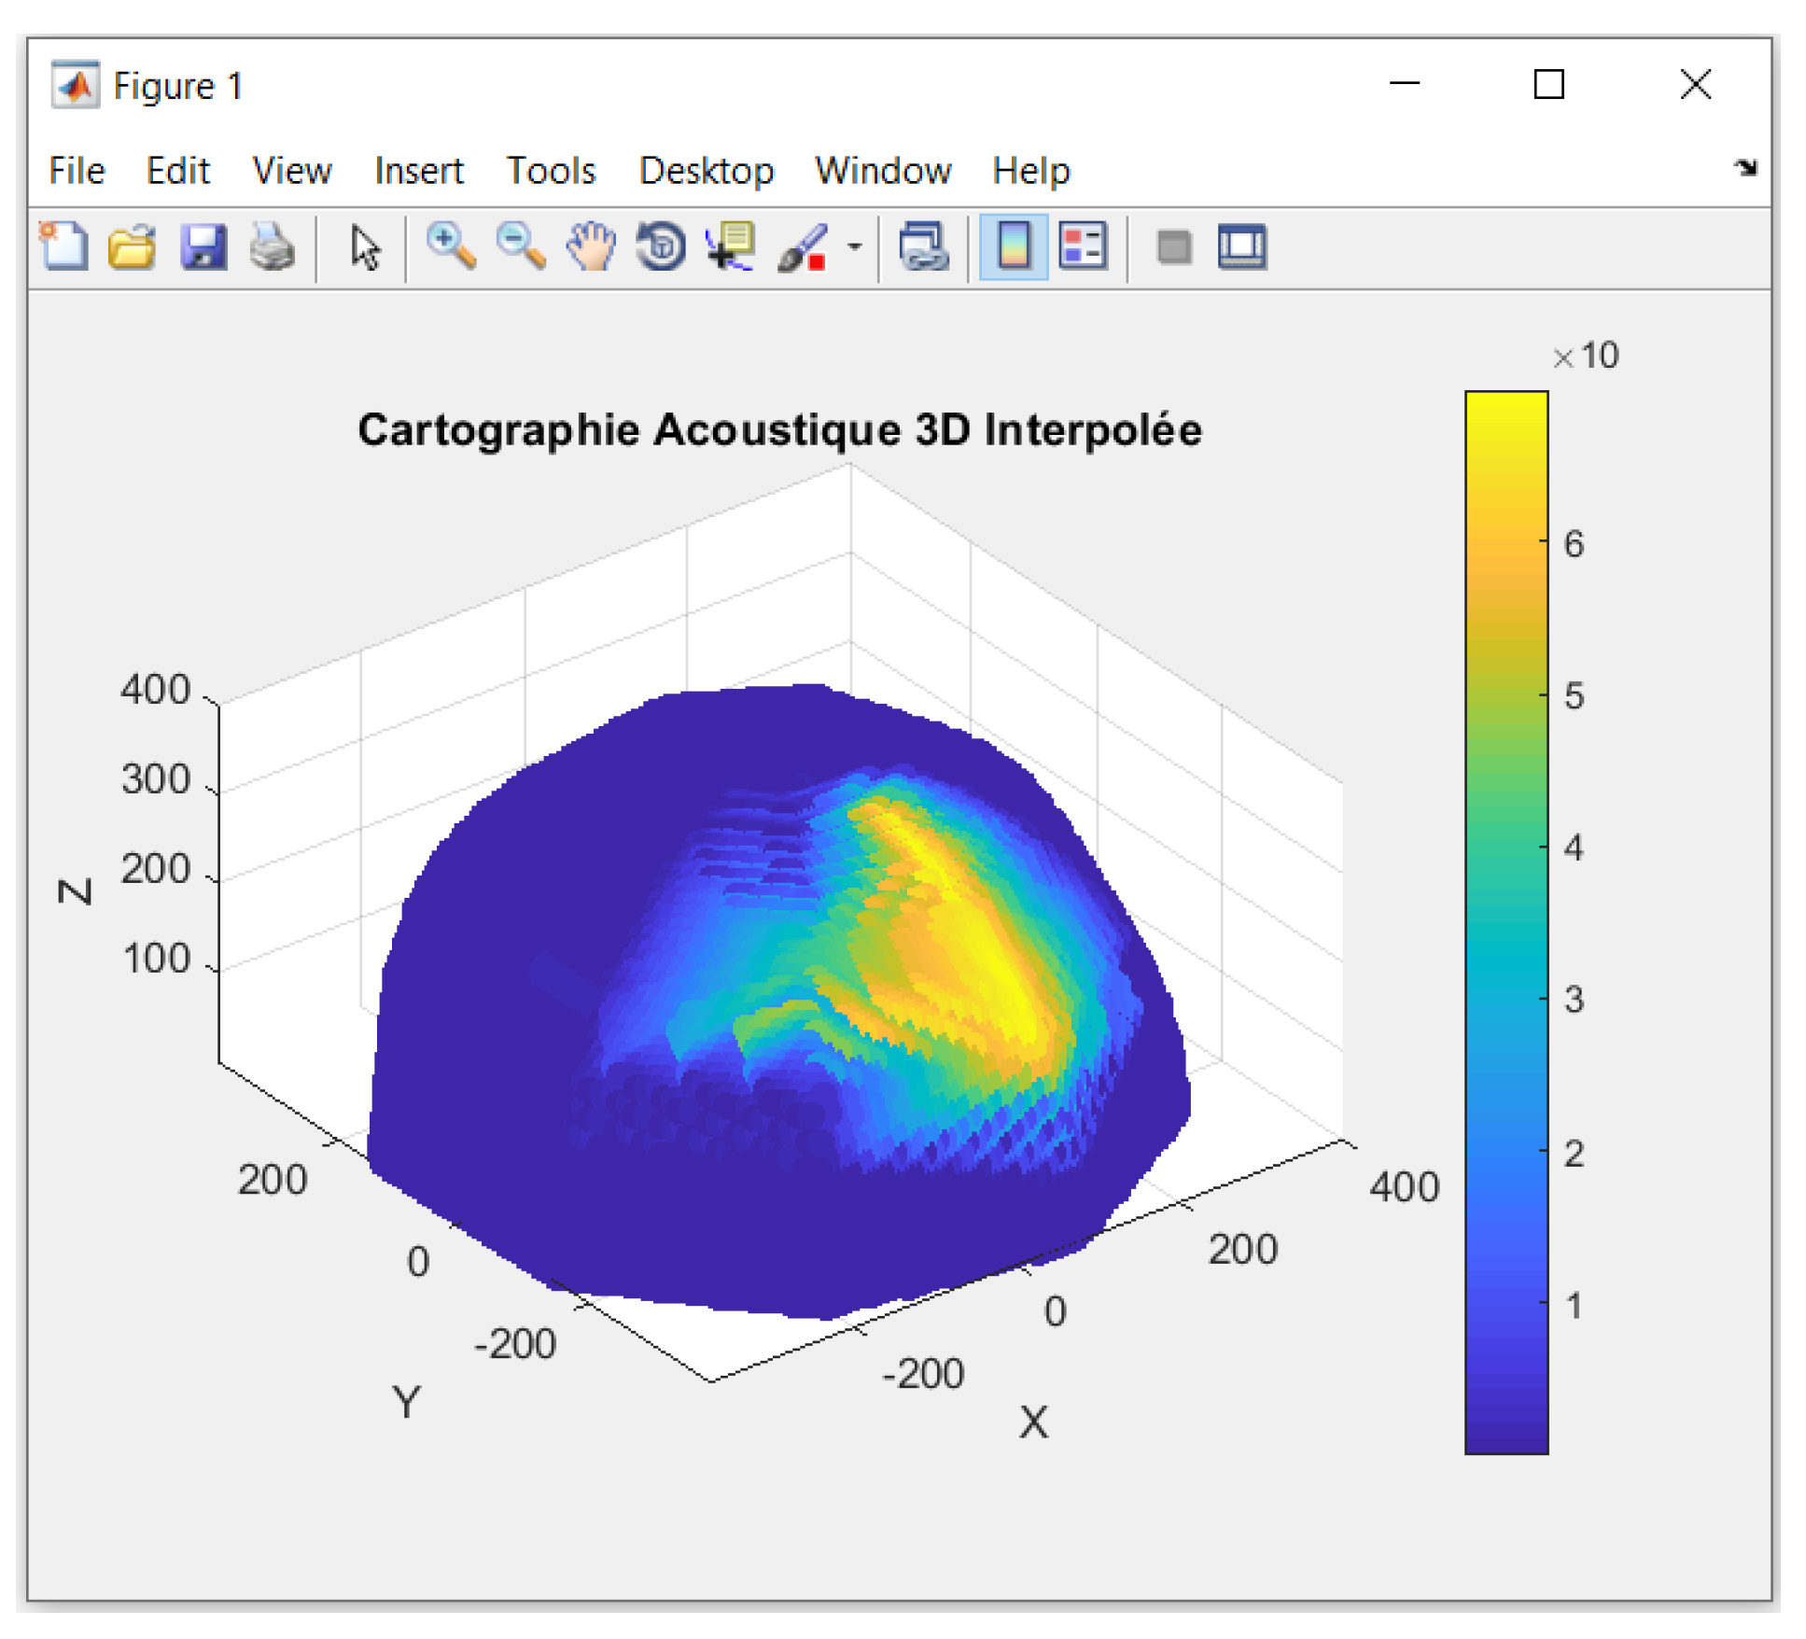The height and width of the screenshot is (1639, 1806).
Task: Click the Link Plot icon
Action: point(923,247)
